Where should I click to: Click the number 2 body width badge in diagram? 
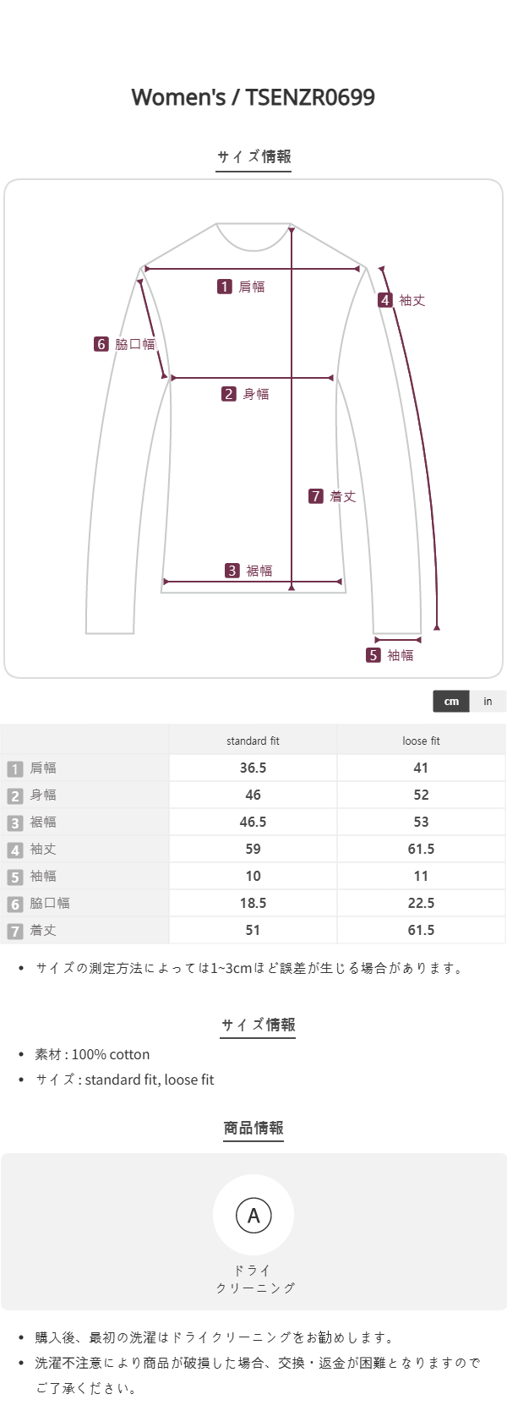click(x=228, y=394)
